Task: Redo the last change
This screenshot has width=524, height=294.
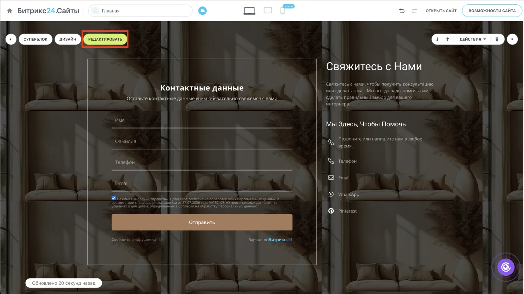Action: pos(414,11)
